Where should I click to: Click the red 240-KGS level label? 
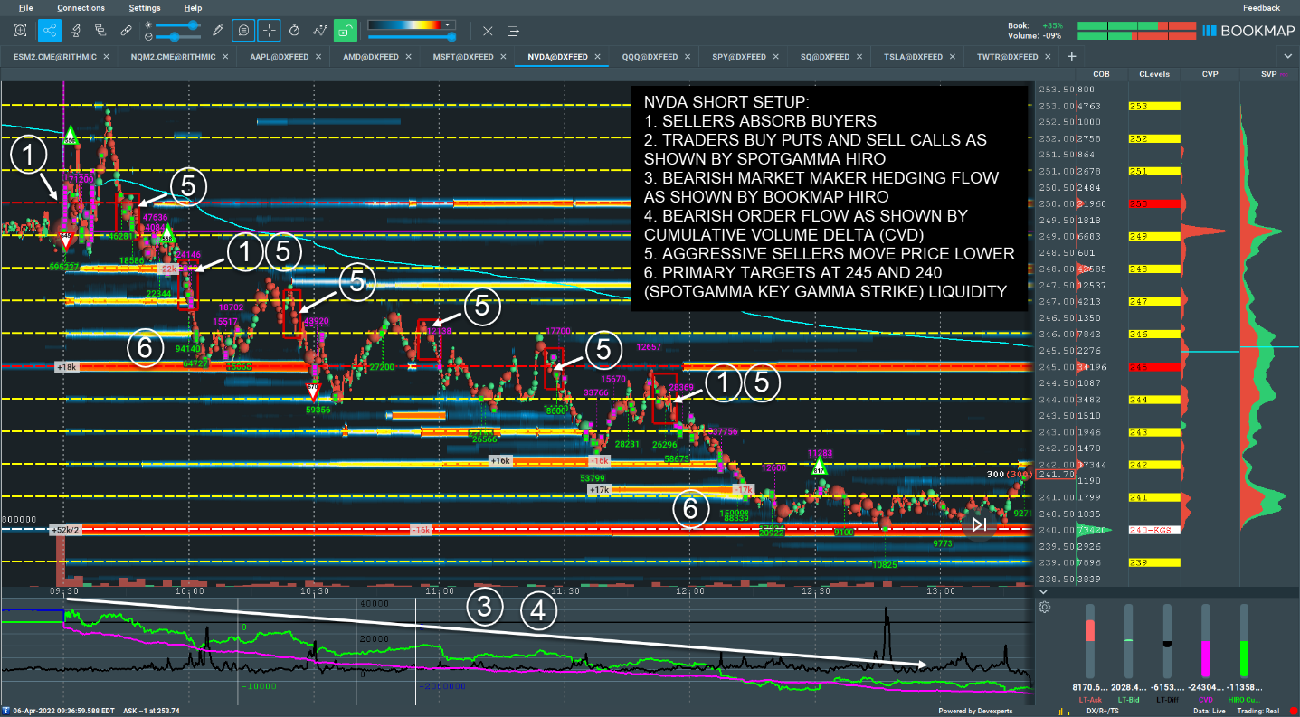coord(1154,530)
